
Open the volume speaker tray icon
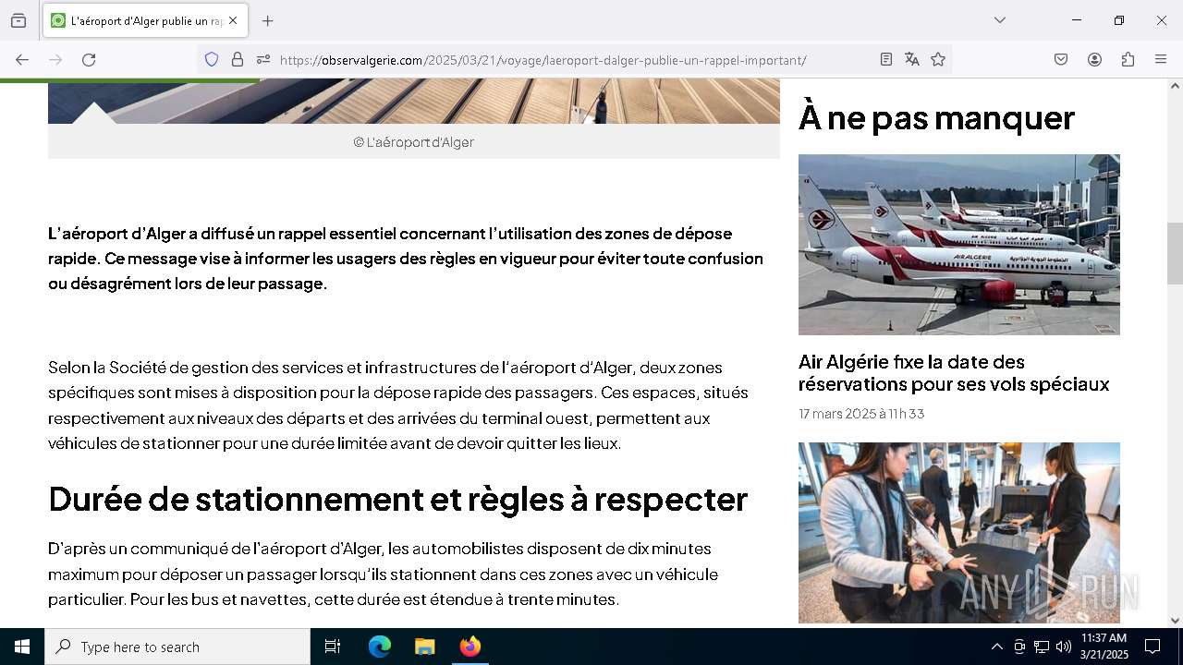1064,647
